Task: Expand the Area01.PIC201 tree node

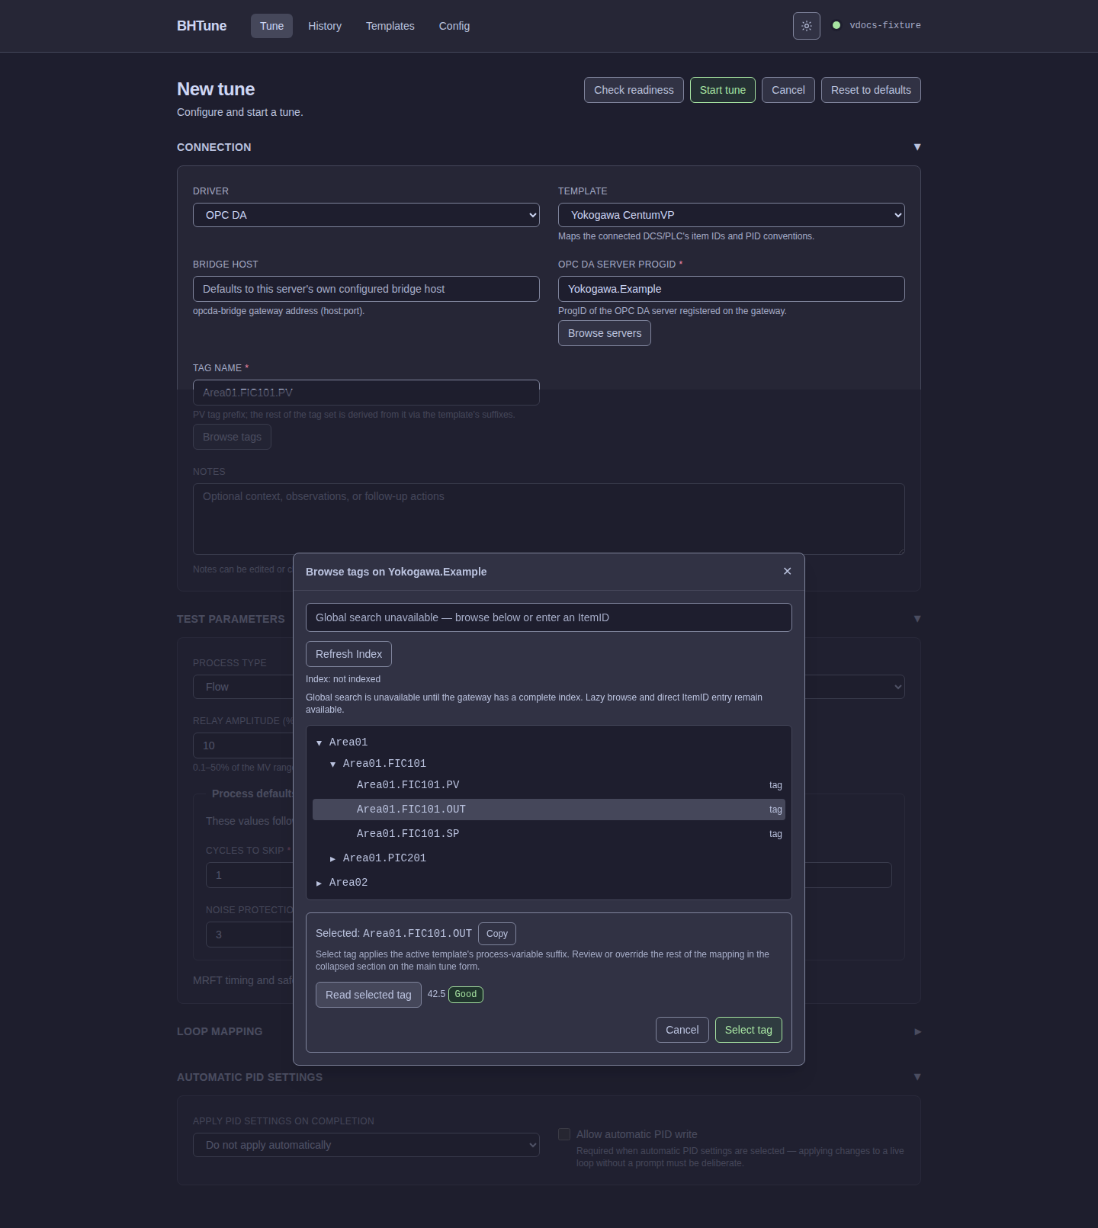Action: (333, 858)
